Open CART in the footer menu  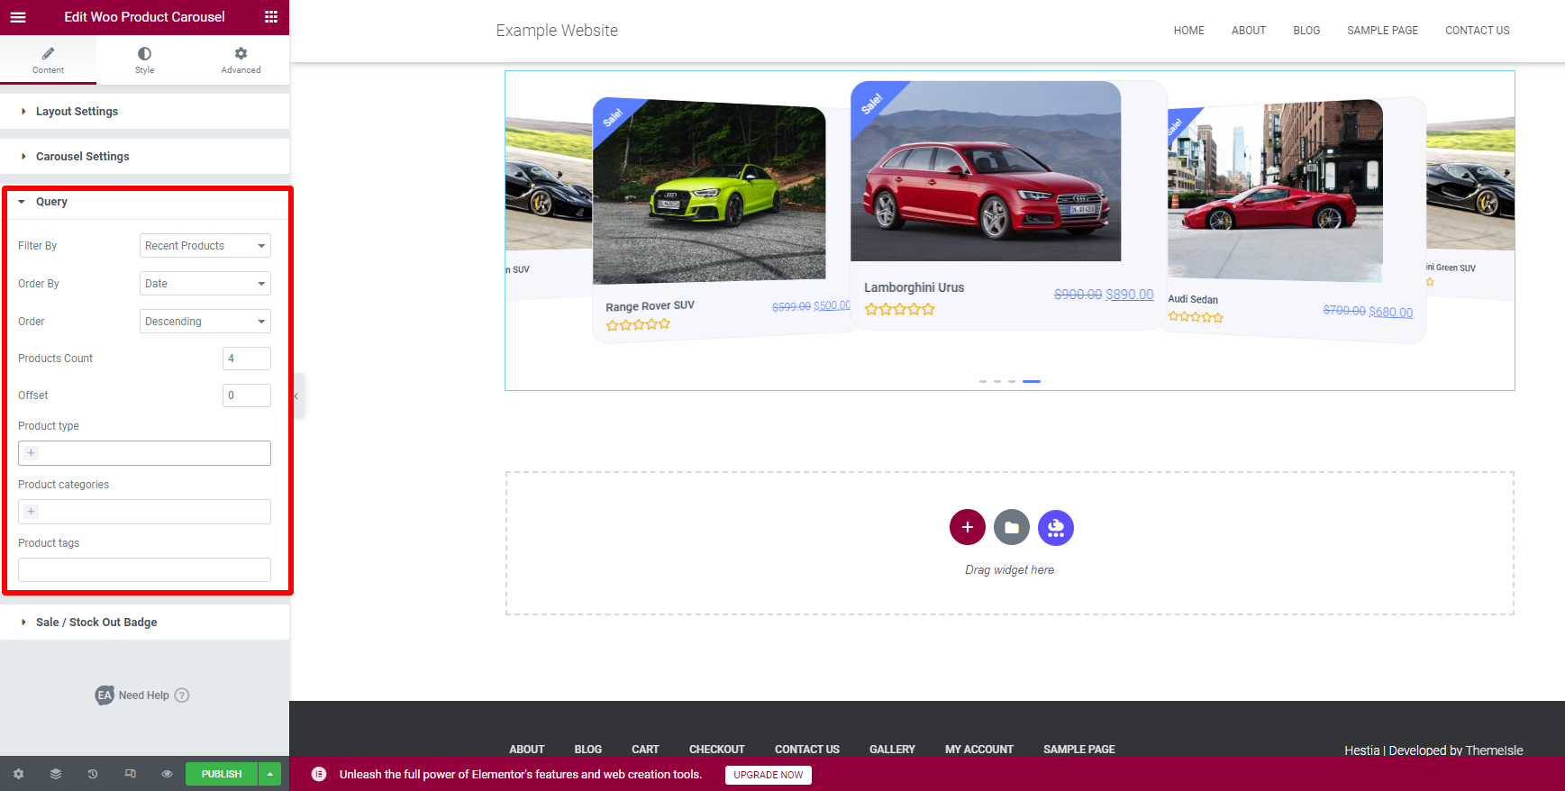(645, 750)
